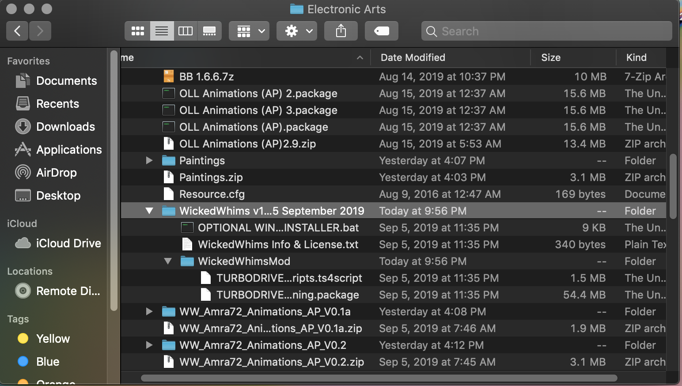The image size is (682, 386).
Task: Click the 169 bytes size value
Action: pyautogui.click(x=580, y=194)
